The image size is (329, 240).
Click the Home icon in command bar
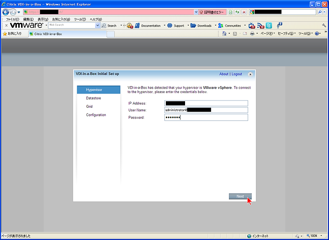224,33
